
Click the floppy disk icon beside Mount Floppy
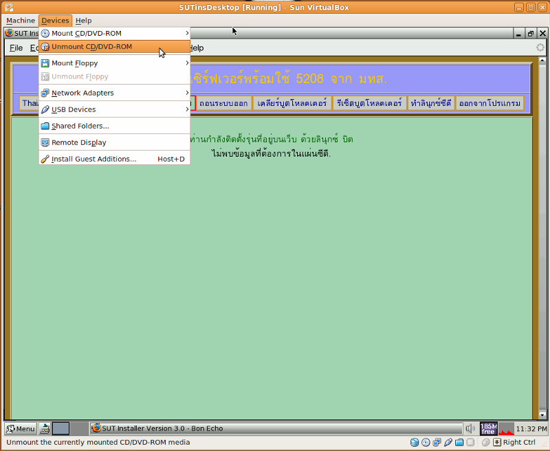(x=45, y=63)
